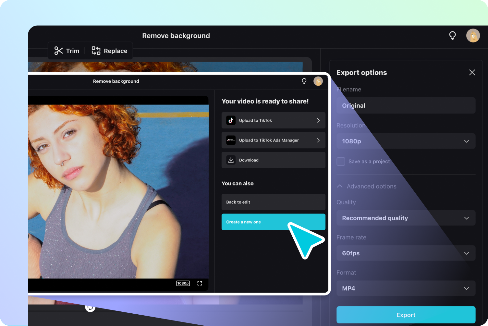Open the Recommended quality dropdown
The width and height of the screenshot is (488, 326).
coord(406,218)
